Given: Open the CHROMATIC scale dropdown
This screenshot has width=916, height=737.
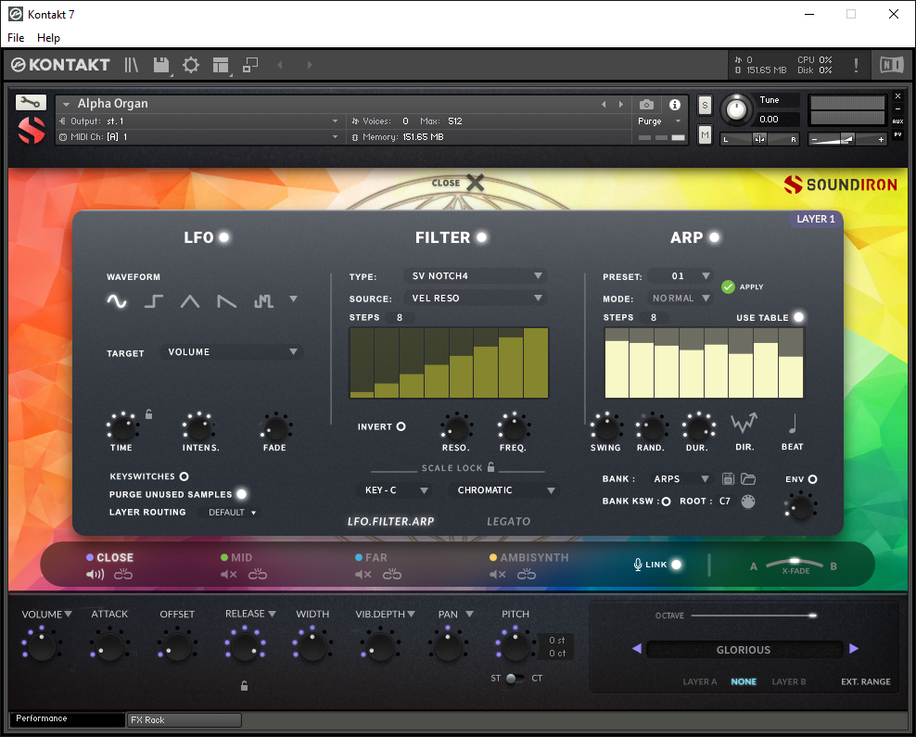Looking at the screenshot, I should 503,490.
